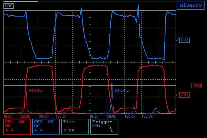This screenshot has height=138, width=207.
Task: Toggle the falling-edge trigger slope icon
Action: click(111, 128)
